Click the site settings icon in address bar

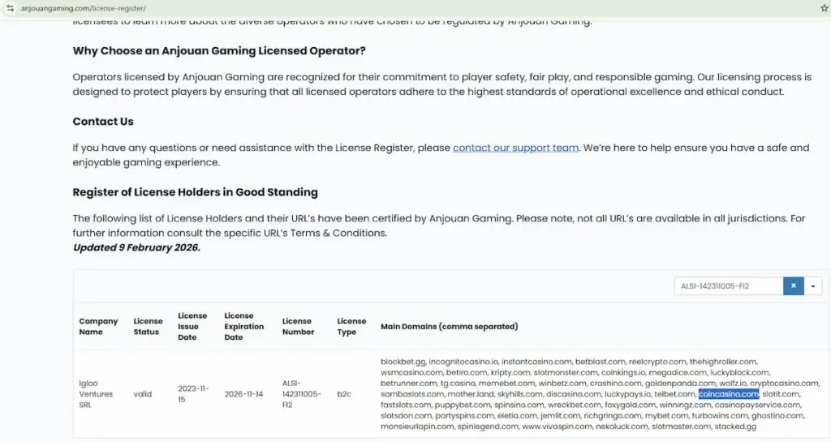click(x=10, y=8)
